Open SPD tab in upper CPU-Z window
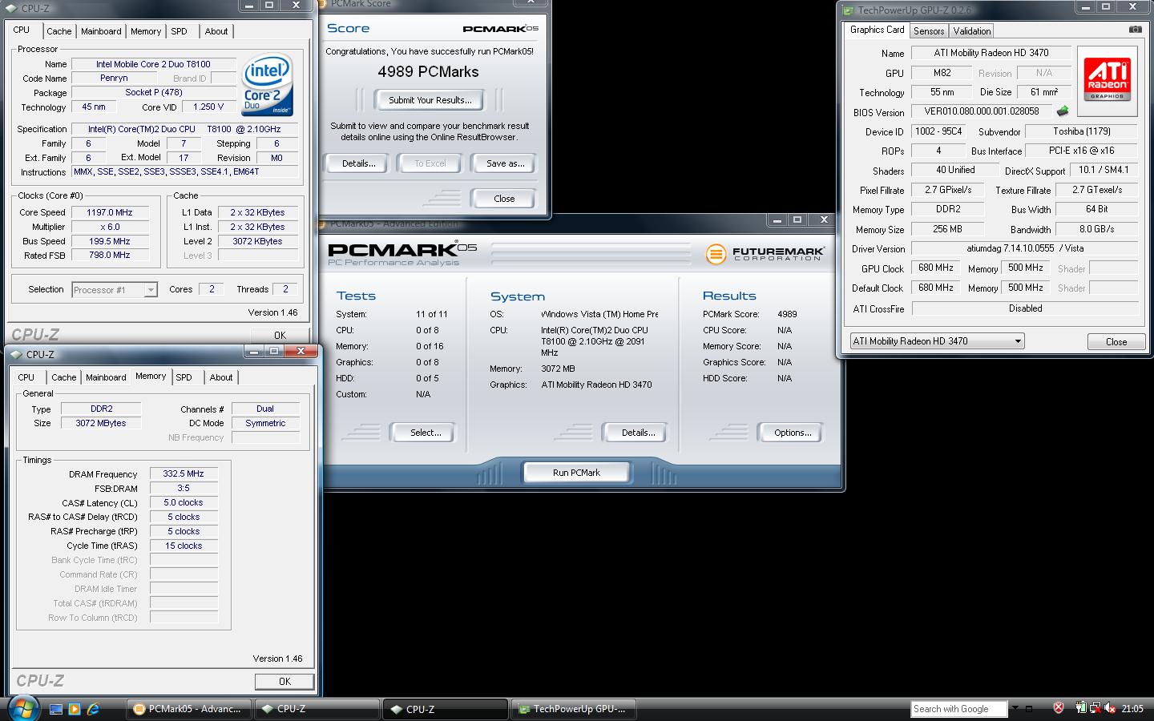The height and width of the screenshot is (721, 1154). tap(180, 31)
